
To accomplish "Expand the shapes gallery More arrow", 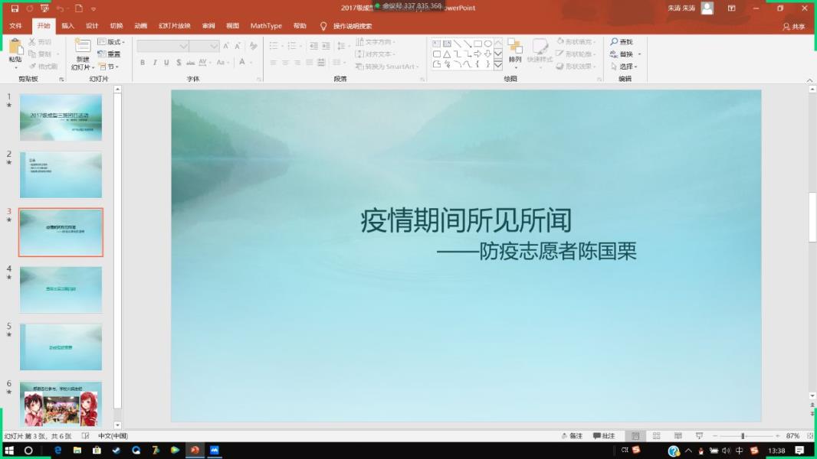I will coord(498,64).
